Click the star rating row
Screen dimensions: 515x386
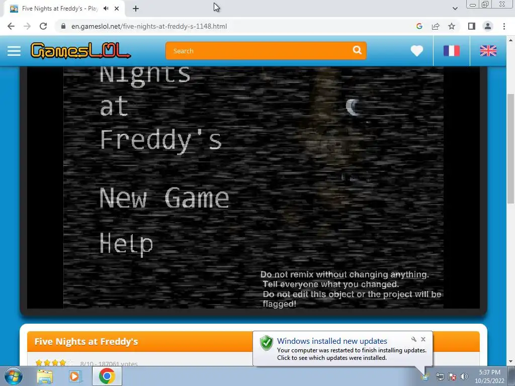coord(54,363)
